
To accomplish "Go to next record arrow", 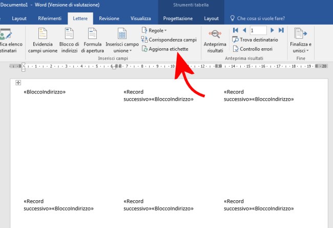I will coord(272,30).
